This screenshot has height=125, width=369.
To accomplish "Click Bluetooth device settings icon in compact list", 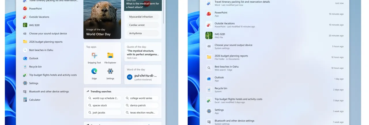I will tap(25, 92).
